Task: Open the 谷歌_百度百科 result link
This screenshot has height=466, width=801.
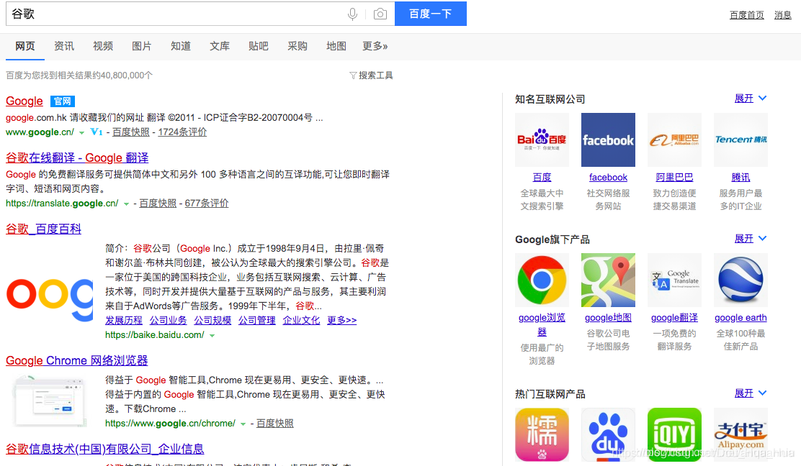Action: [x=42, y=228]
